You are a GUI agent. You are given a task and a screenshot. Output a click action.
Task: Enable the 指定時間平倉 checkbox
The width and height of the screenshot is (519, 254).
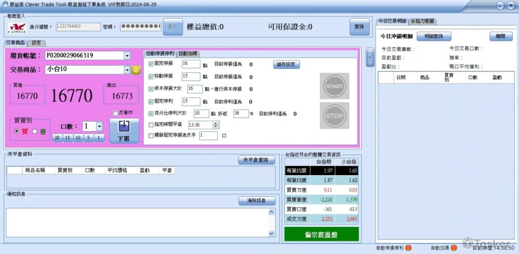tap(151, 125)
